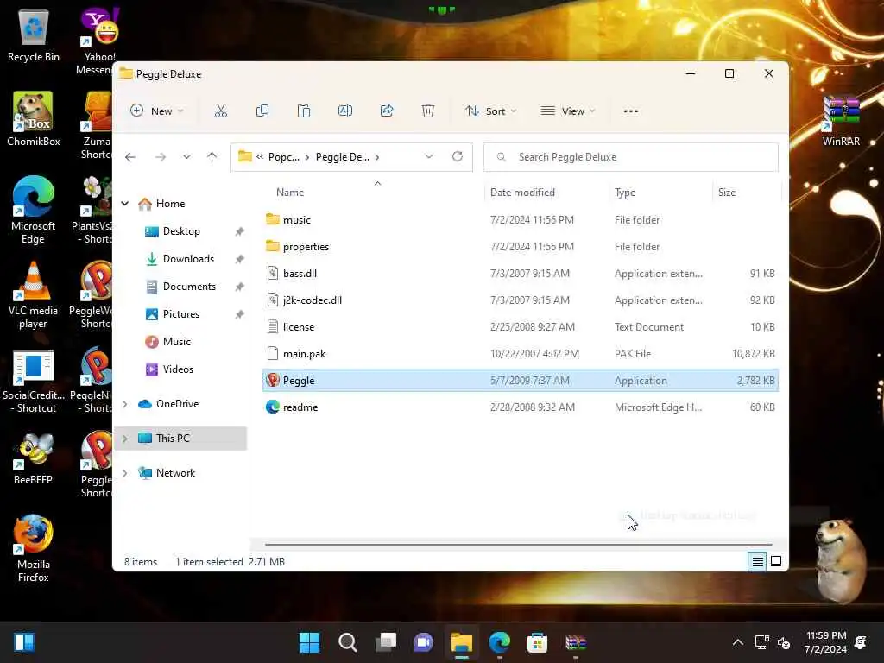The width and height of the screenshot is (884, 663).
Task: Open the See more ellipsis menu
Action: (631, 111)
